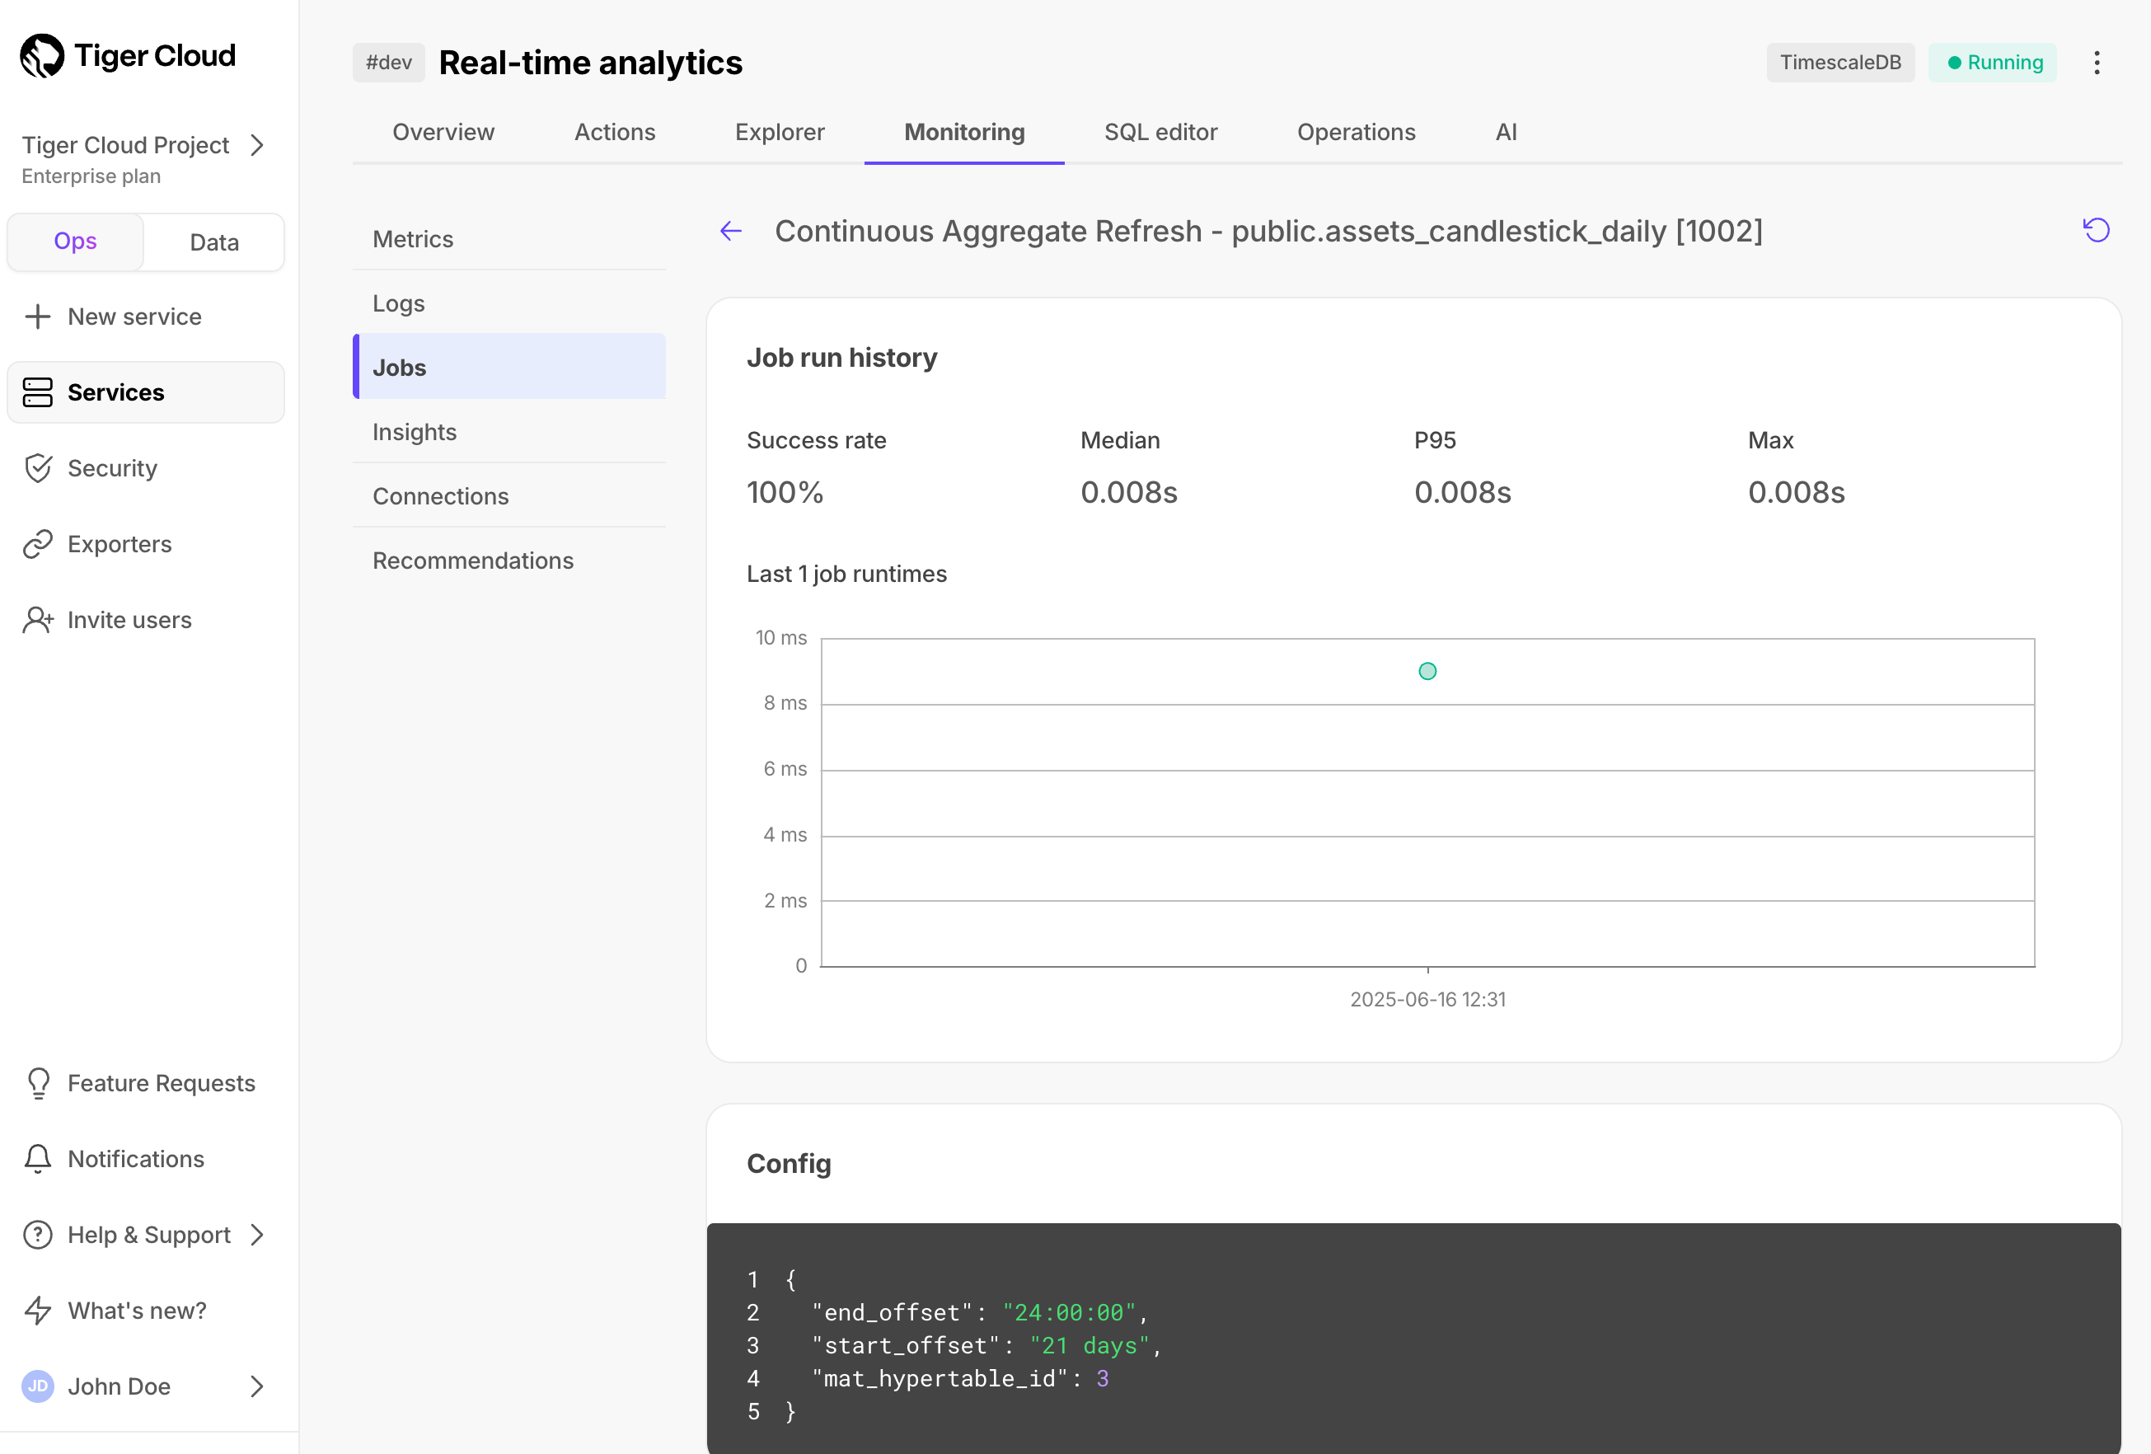This screenshot has width=2151, height=1454.
Task: Click the Invite users person icon
Action: click(38, 620)
